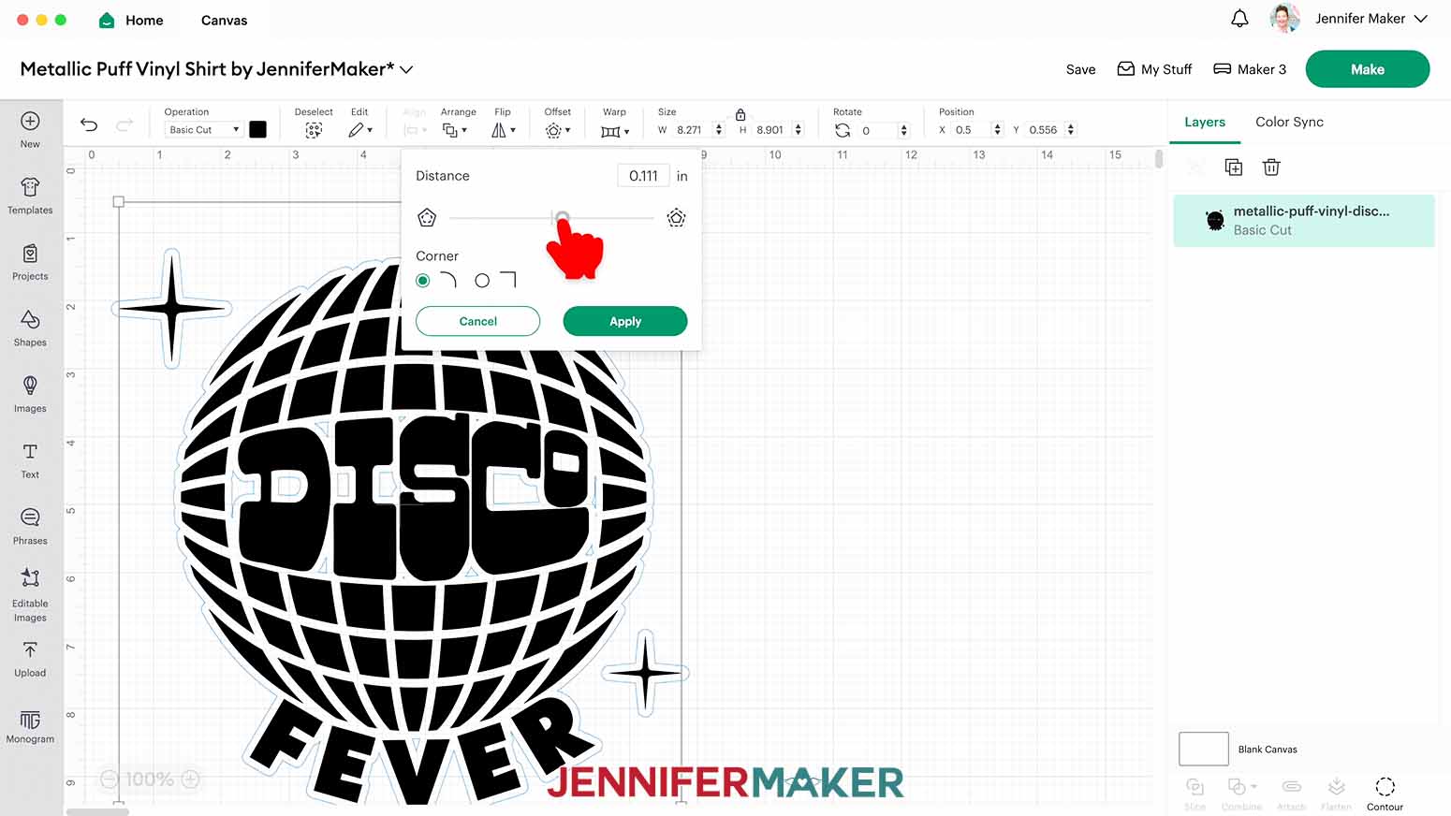Click the offset distance slider handle

(562, 218)
